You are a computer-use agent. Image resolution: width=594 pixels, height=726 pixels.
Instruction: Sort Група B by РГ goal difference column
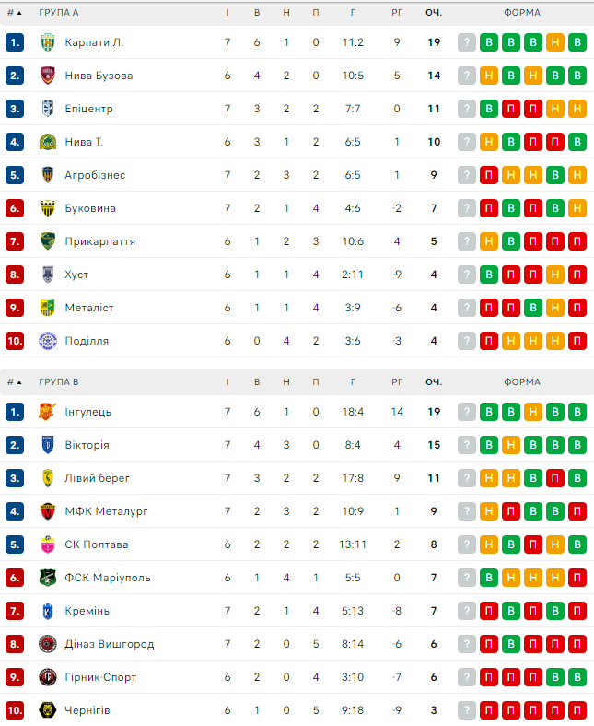tap(397, 381)
